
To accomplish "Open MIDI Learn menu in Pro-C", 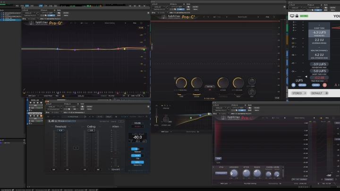I will tap(166, 132).
